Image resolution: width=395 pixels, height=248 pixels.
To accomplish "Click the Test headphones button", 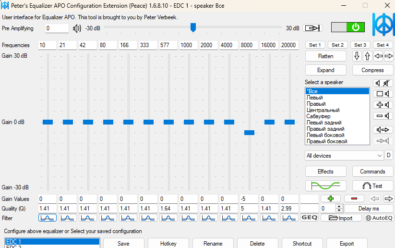I will click(372, 186).
